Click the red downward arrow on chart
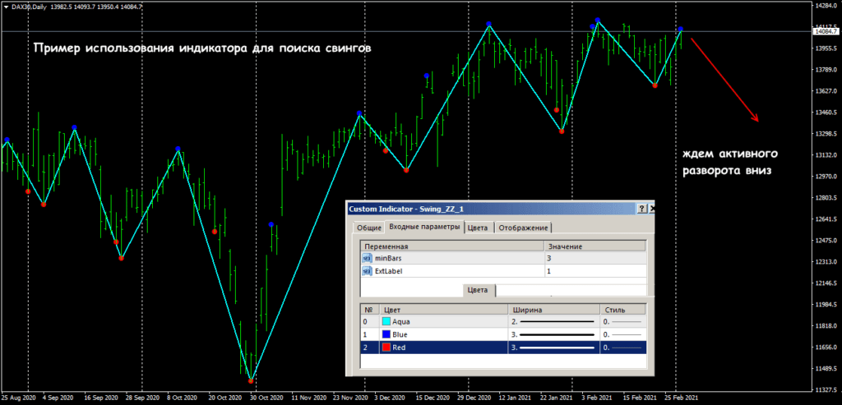Viewport: 842px width, 405px height. click(725, 80)
